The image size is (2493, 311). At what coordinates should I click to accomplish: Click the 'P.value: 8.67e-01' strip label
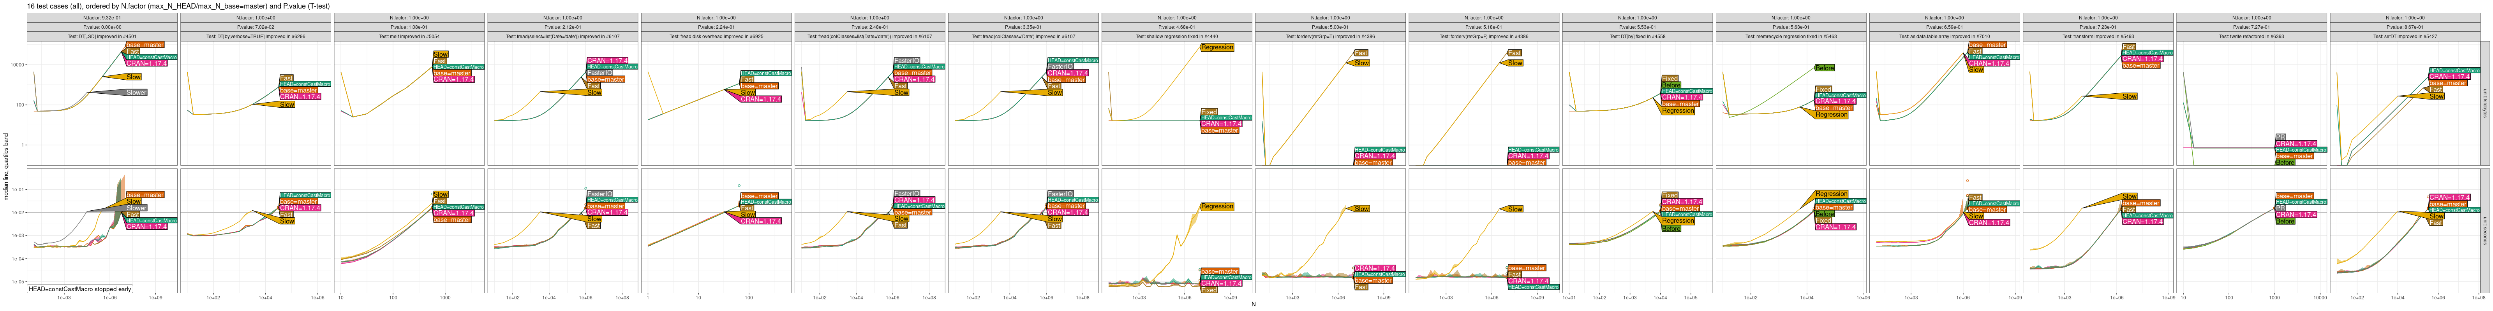tap(2405, 27)
